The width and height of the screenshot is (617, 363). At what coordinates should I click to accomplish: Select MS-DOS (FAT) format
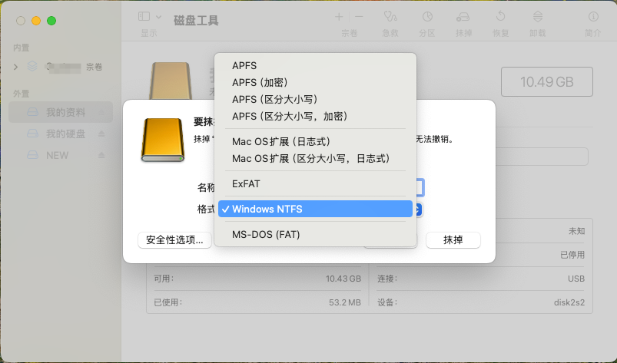tap(315, 235)
